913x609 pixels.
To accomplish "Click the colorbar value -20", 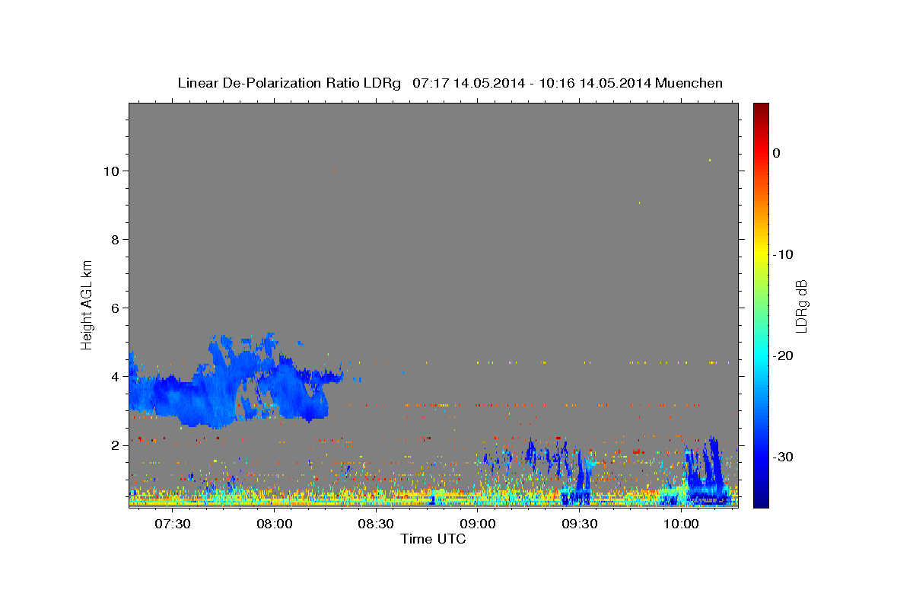I will point(783,356).
